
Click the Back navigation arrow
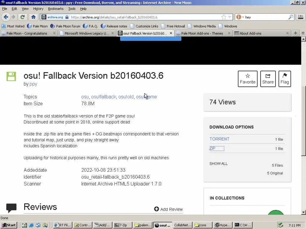pos(6,17)
